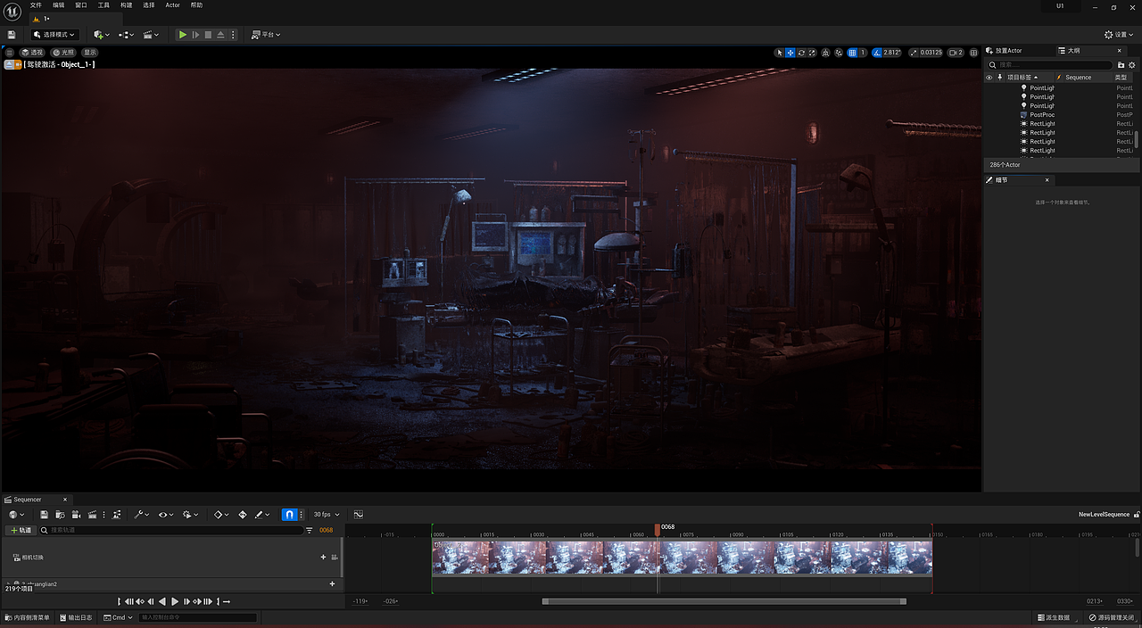Open the Actor menu
Viewport: 1142px width, 628px height.
(172, 5)
